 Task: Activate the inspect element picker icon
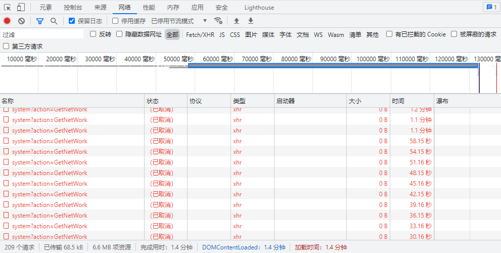[8, 8]
